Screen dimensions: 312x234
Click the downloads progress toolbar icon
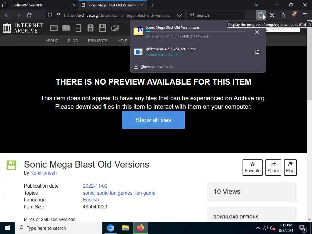(x=261, y=15)
